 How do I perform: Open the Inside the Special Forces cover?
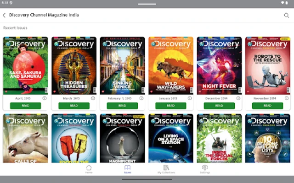(219, 138)
